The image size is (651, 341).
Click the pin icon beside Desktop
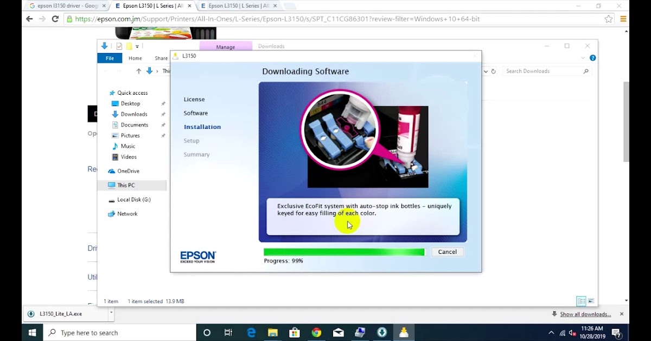click(x=163, y=103)
